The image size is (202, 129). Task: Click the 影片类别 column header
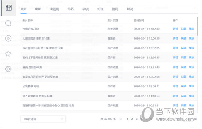(x=113, y=20)
